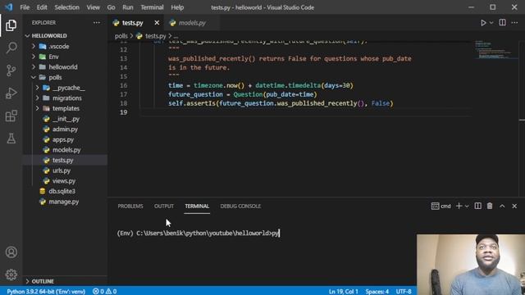Kill the terminal with trash icon
The height and width of the screenshot is (295, 525).
[x=490, y=206]
